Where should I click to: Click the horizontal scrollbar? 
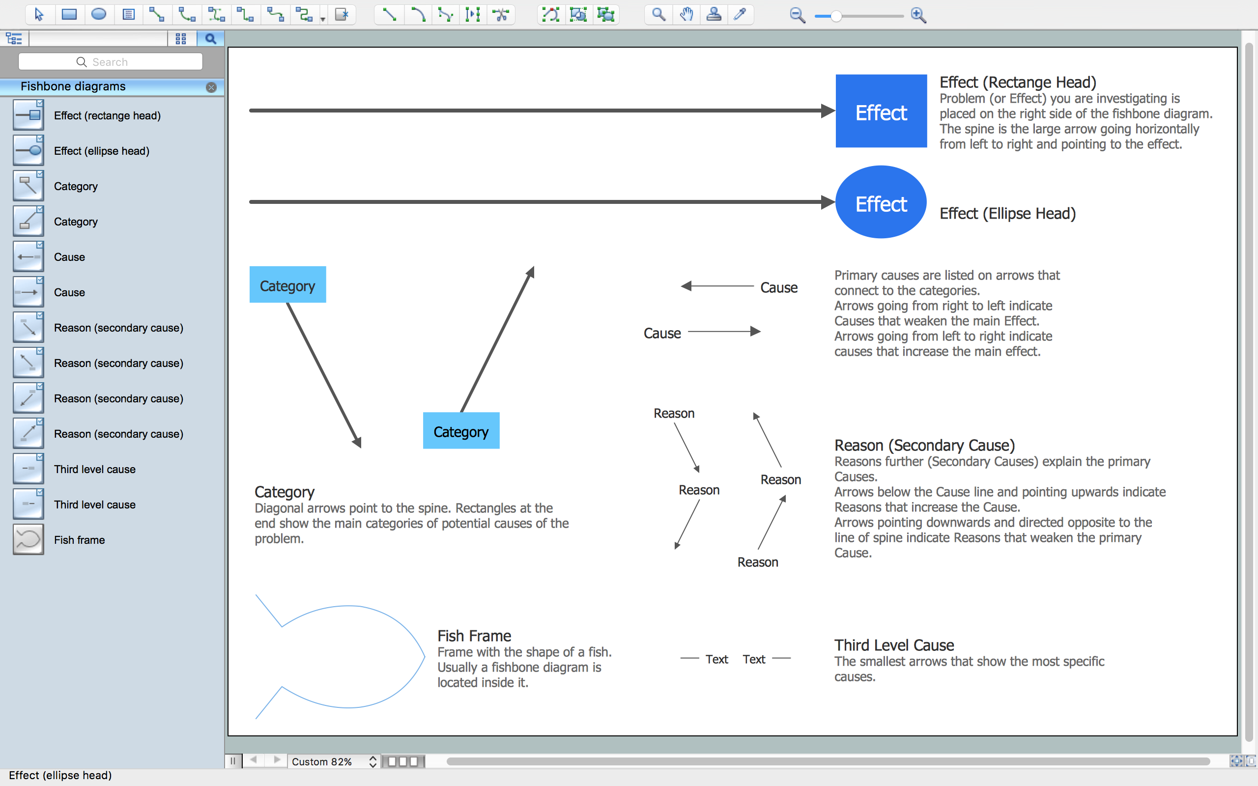828,761
